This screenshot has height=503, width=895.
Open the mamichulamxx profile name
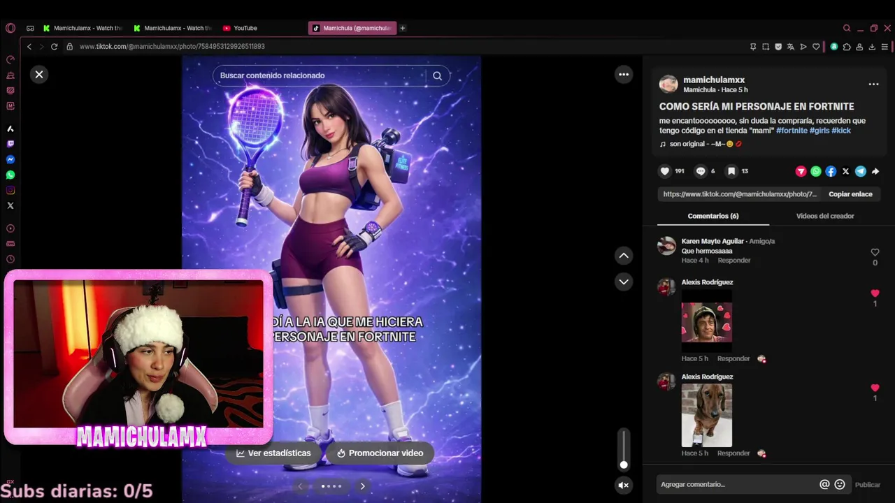point(714,80)
